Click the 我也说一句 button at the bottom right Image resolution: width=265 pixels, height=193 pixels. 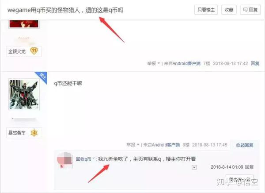239,179
